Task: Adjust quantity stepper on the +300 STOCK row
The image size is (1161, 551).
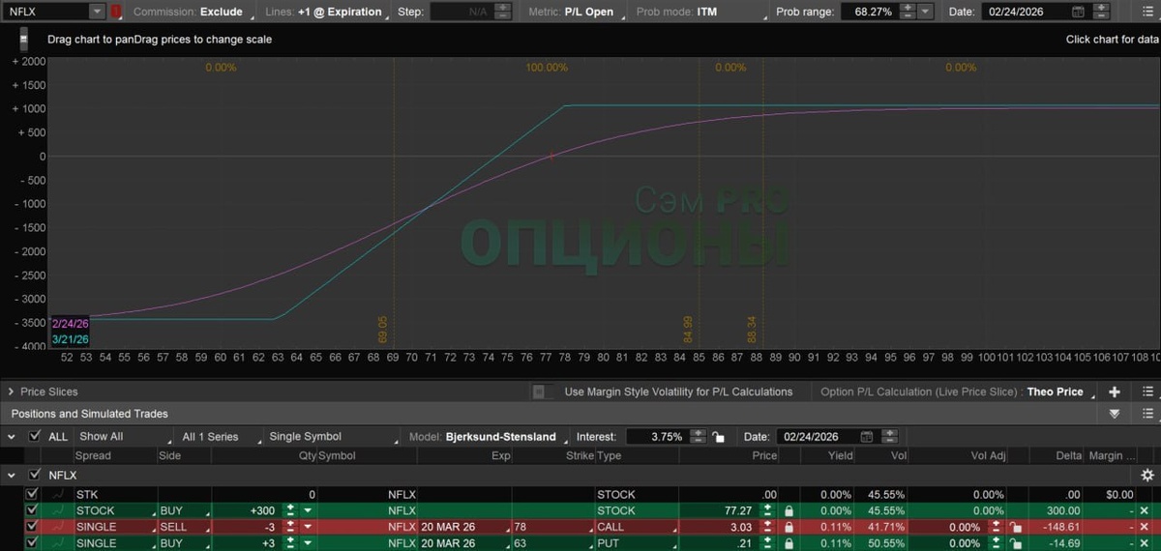Action: tap(289, 510)
